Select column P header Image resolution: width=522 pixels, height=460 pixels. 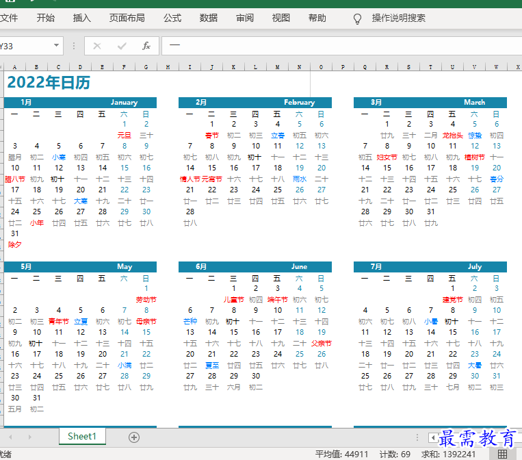[x=343, y=67]
